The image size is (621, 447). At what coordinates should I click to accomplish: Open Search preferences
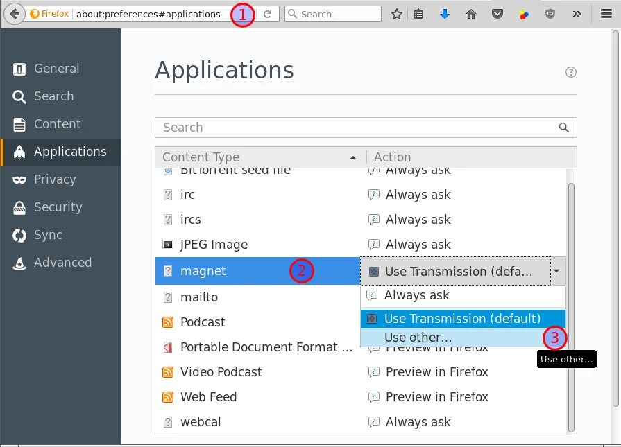(x=60, y=96)
